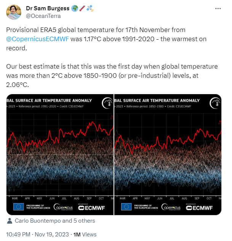Screen dimensions: 232x241
Task: Click the globe emoji beside the author's name
Action: point(75,8)
